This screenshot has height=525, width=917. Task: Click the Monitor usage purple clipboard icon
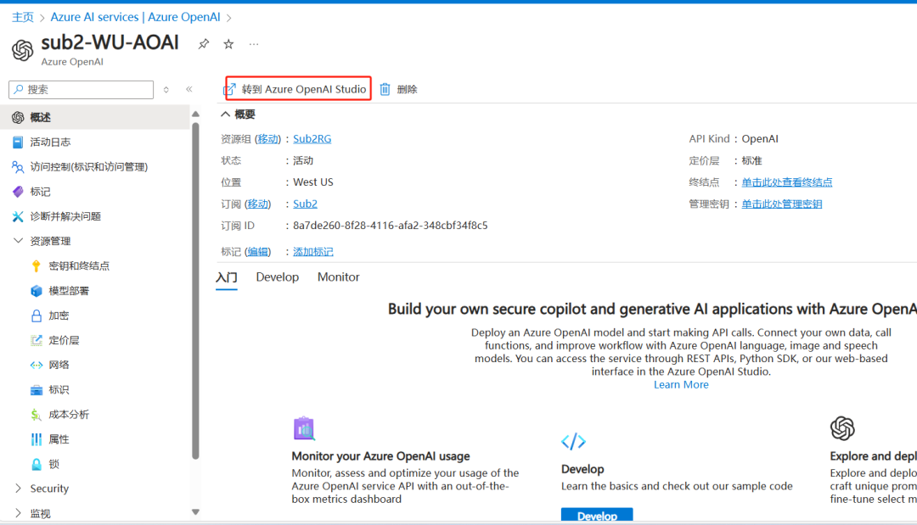(304, 428)
